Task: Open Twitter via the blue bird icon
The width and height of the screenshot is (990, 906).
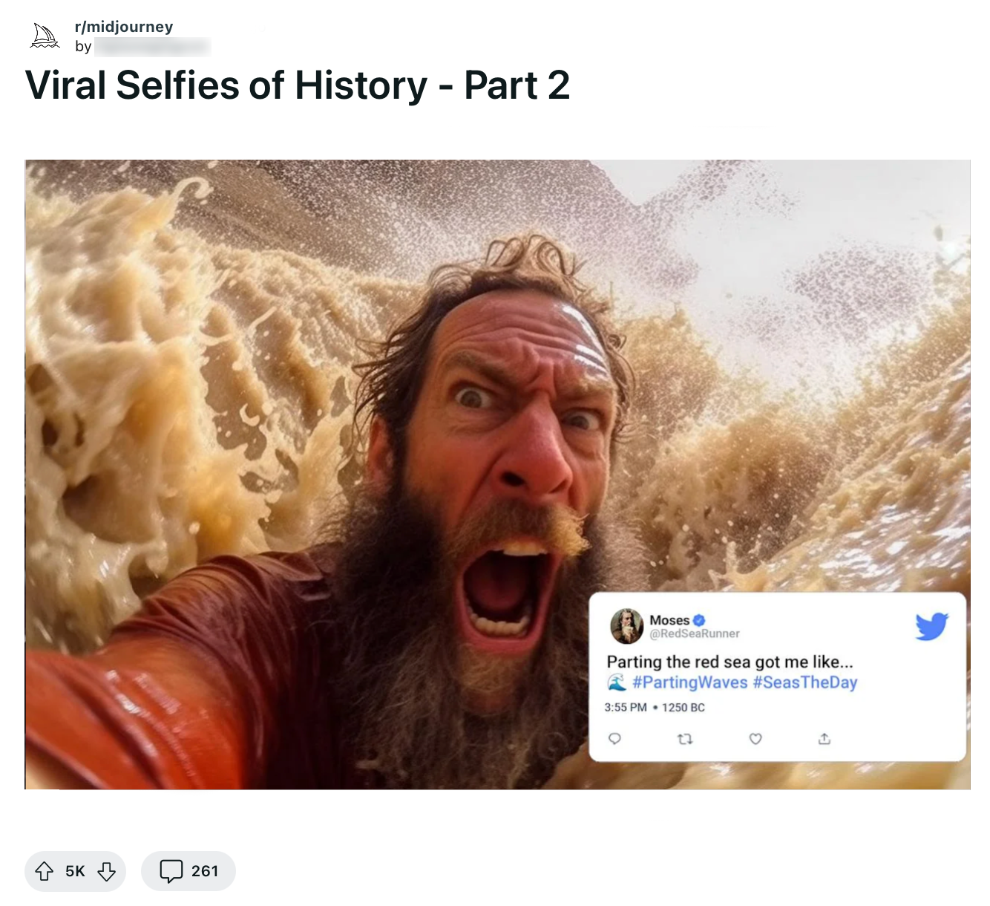Action: 933,626
